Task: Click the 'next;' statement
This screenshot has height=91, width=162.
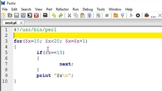Action: pyautogui.click(x=66, y=64)
